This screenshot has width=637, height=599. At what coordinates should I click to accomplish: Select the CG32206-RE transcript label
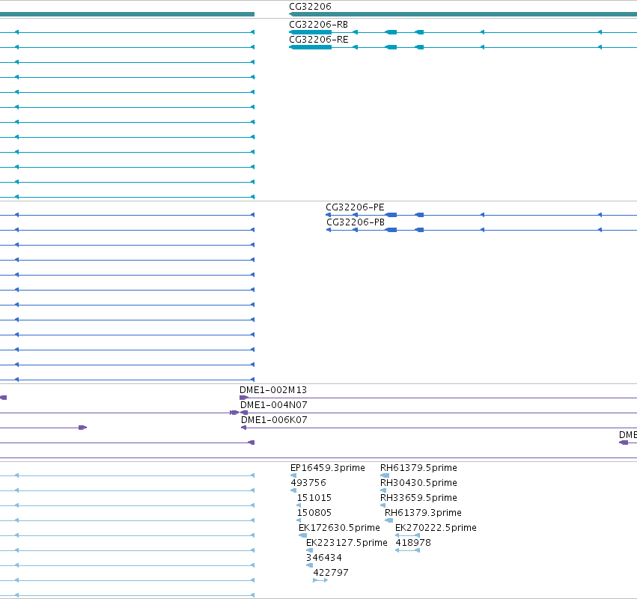pos(319,40)
